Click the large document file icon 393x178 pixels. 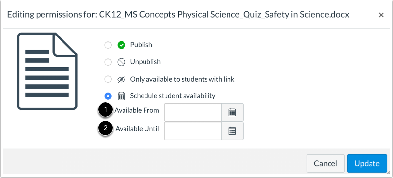[x=47, y=71]
